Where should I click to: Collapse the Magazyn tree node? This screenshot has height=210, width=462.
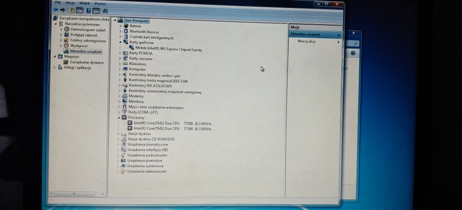[55, 56]
